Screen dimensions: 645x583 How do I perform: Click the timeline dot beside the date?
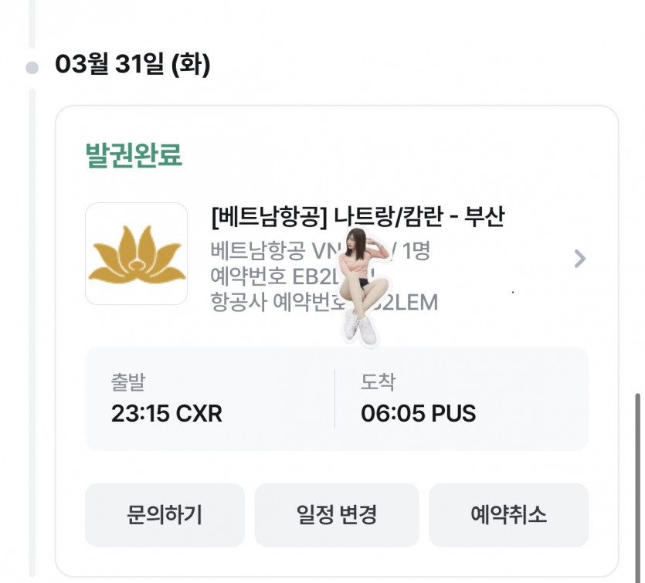[32, 67]
